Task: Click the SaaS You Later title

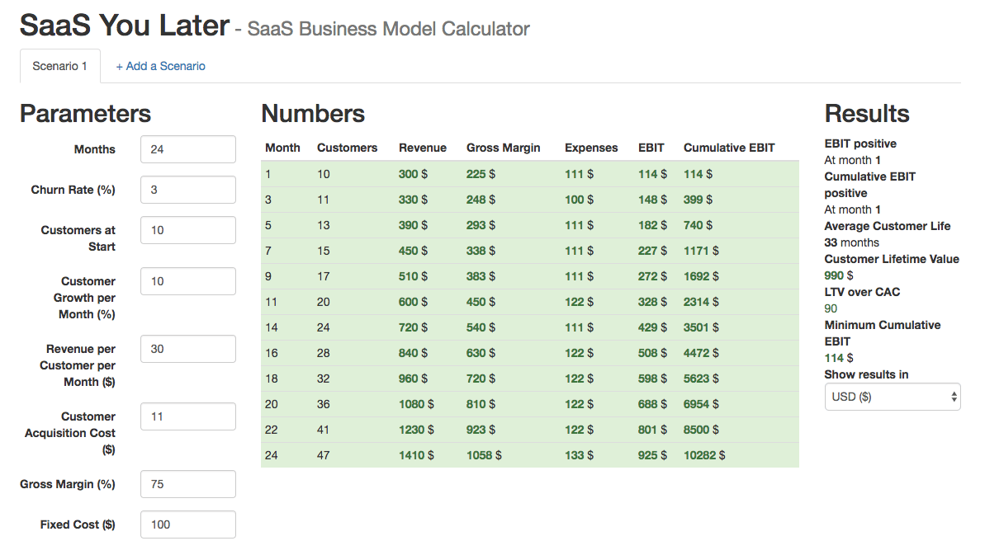Action: (x=124, y=26)
